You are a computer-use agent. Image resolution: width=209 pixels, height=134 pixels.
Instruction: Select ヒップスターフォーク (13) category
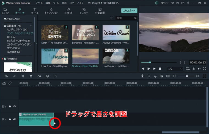pyautogui.click(x=18, y=41)
